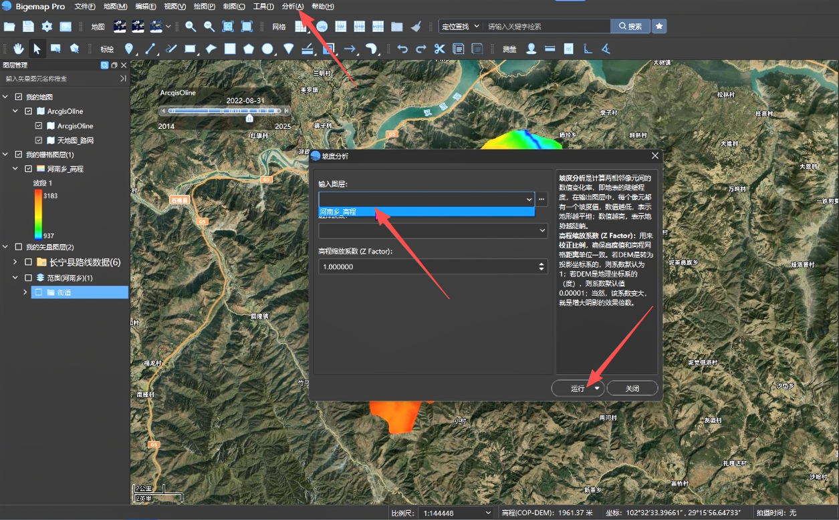This screenshot has height=520, width=839.
Task: Collapse the 我的矢量图层(2) group
Action: 5,247
